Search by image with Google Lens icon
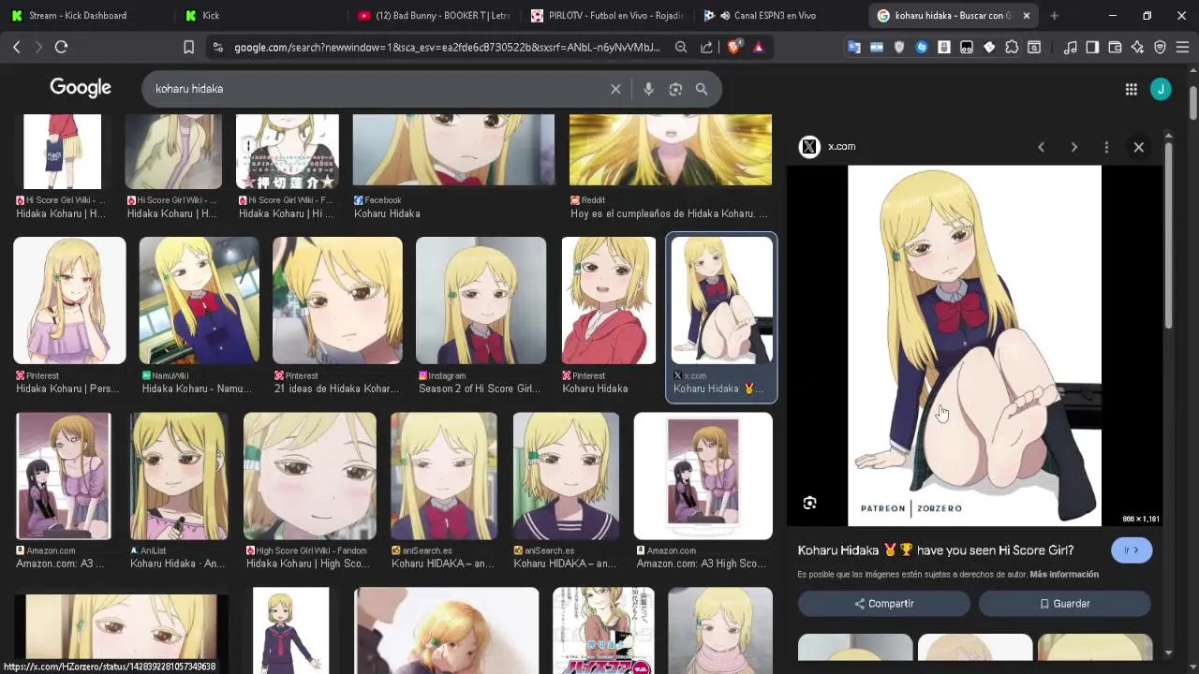Viewport: 1199px width, 674px height. tap(675, 89)
